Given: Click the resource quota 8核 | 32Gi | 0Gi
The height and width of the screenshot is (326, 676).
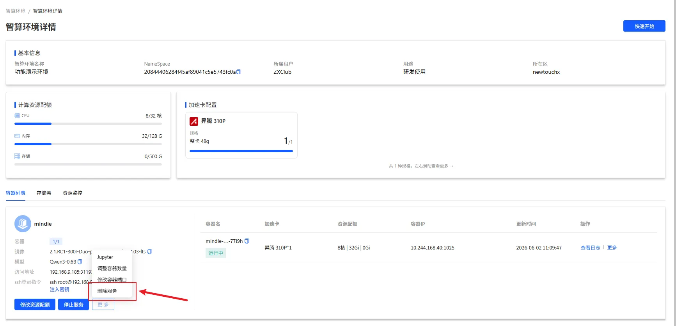Looking at the screenshot, I should (354, 248).
